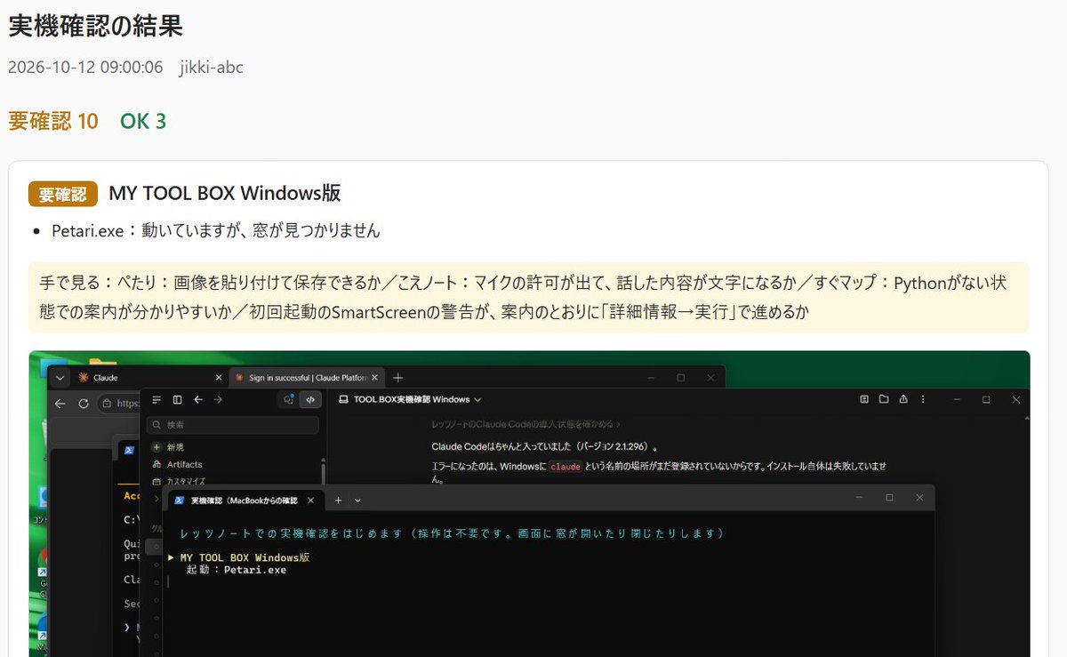Viewport: 1067px width, 657px height.
Task: Click the 'Petari.exe：動いていますが' bullet line
Action: coord(215,230)
